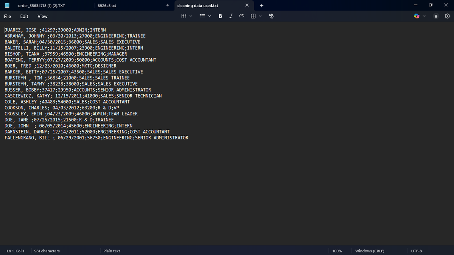Click 'Ln 1, Col 1' in status bar

click(x=16, y=251)
